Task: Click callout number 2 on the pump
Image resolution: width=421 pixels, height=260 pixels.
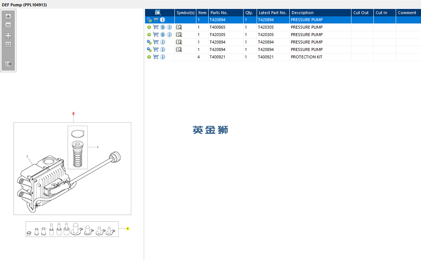Action: tap(27, 156)
